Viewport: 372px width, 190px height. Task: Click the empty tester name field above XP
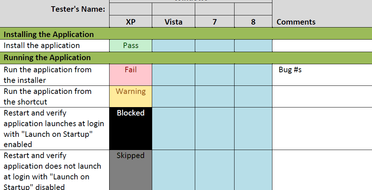[x=131, y=9]
